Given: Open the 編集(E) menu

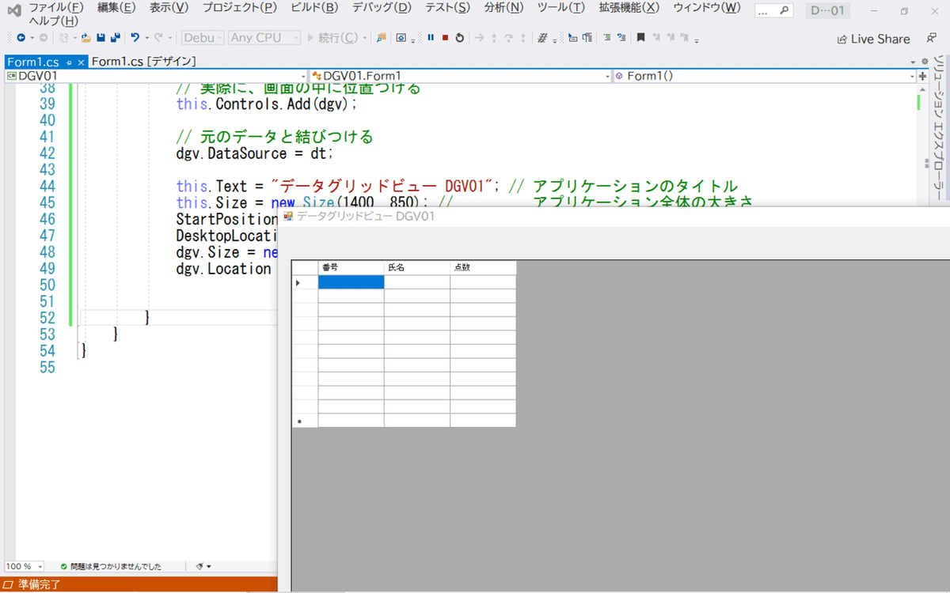Looking at the screenshot, I should click(116, 7).
